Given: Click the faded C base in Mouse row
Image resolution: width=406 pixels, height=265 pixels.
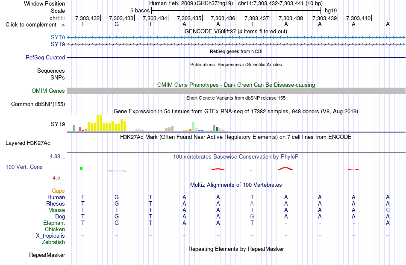Looking at the screenshot, I should [388, 210].
